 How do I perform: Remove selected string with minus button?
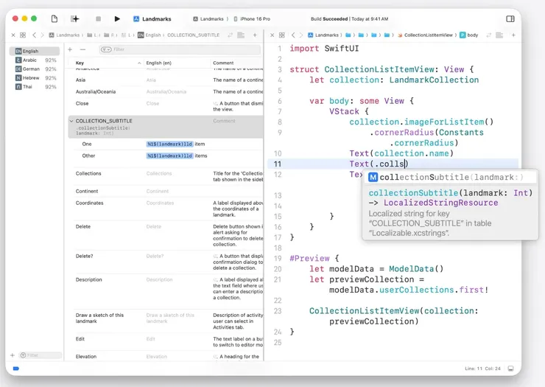coord(82,49)
